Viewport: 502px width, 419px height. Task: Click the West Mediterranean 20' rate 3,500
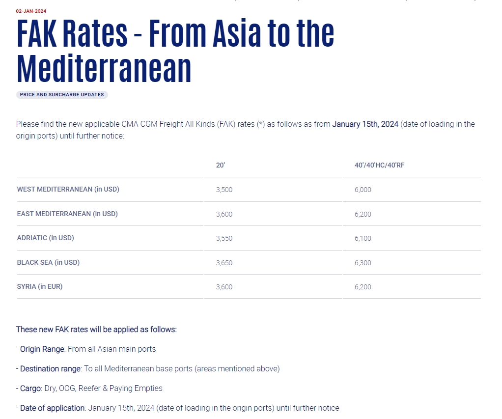224,190
